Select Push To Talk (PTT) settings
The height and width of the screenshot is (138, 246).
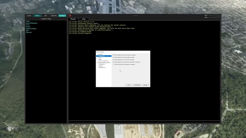click(x=103, y=61)
